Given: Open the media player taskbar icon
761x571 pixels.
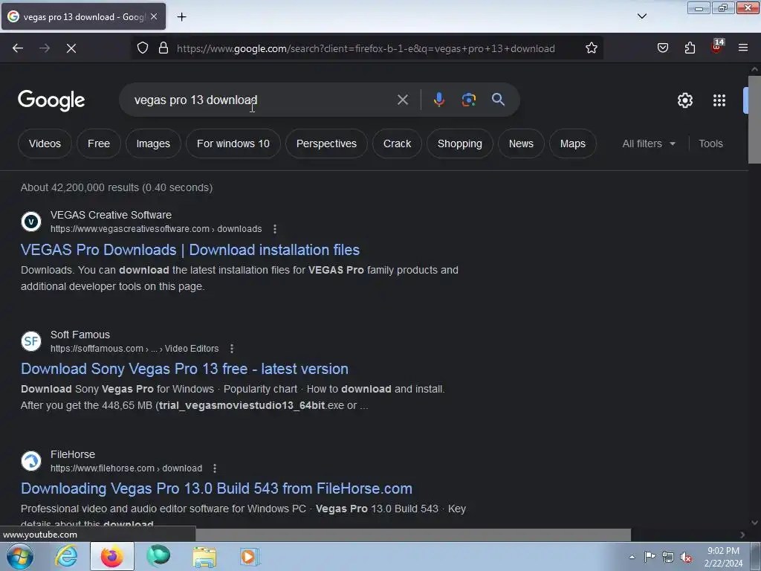Looking at the screenshot, I should click(250, 556).
